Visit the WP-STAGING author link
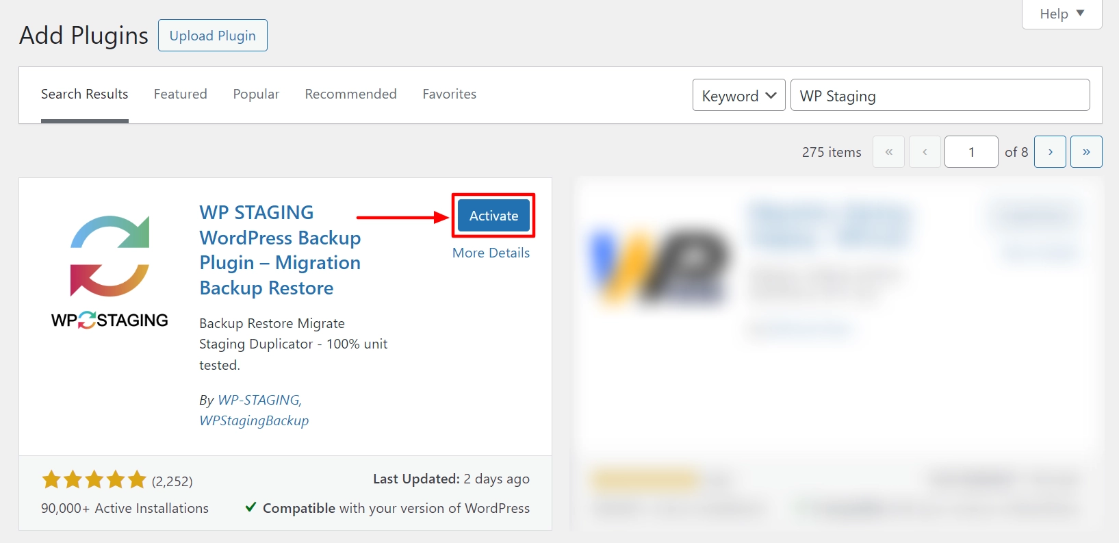 pyautogui.click(x=259, y=400)
